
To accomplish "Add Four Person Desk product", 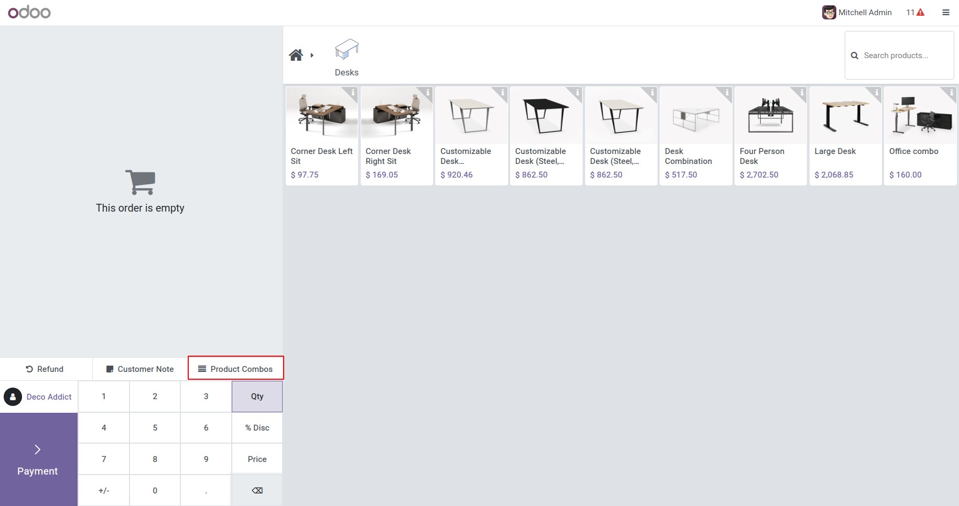I will pyautogui.click(x=771, y=136).
